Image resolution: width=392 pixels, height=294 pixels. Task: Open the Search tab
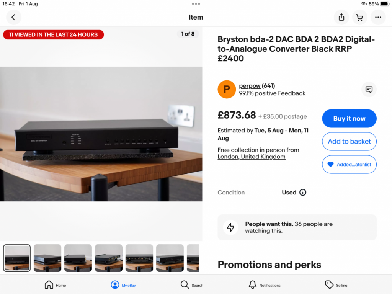coord(192,285)
